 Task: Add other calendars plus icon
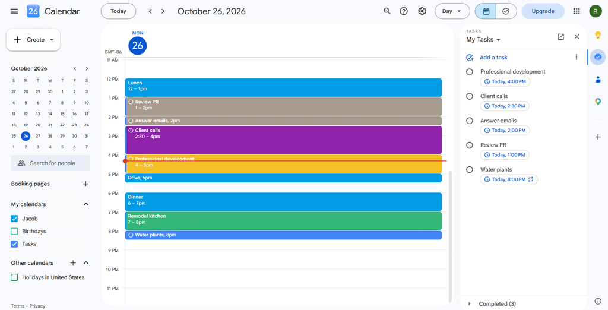click(73, 263)
